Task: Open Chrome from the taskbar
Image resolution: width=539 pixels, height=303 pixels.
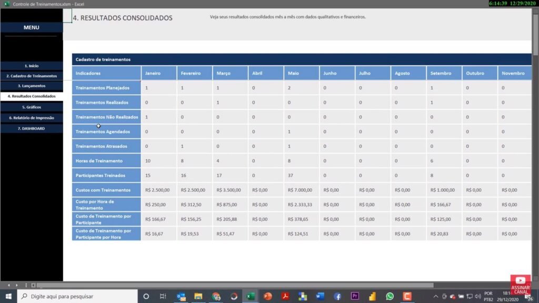Action: click(x=216, y=296)
